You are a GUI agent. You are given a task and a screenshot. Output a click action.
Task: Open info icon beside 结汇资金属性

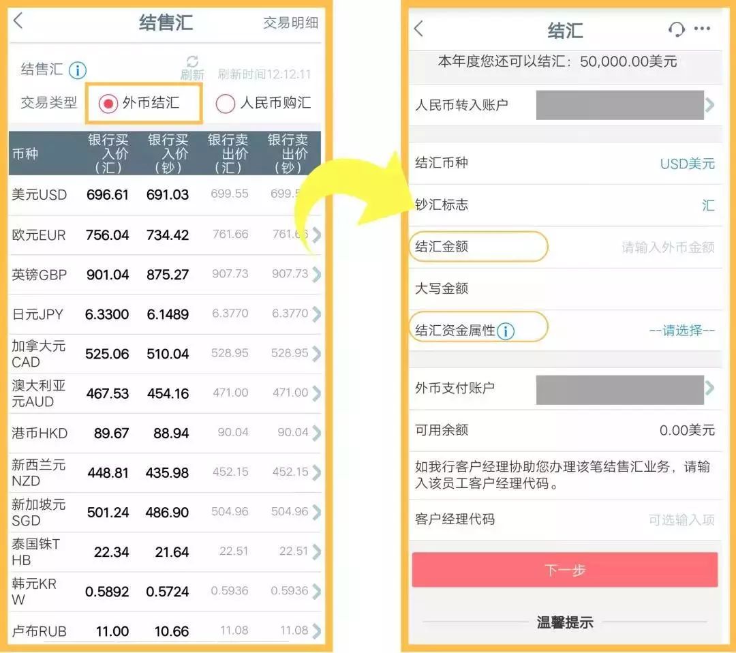click(506, 331)
